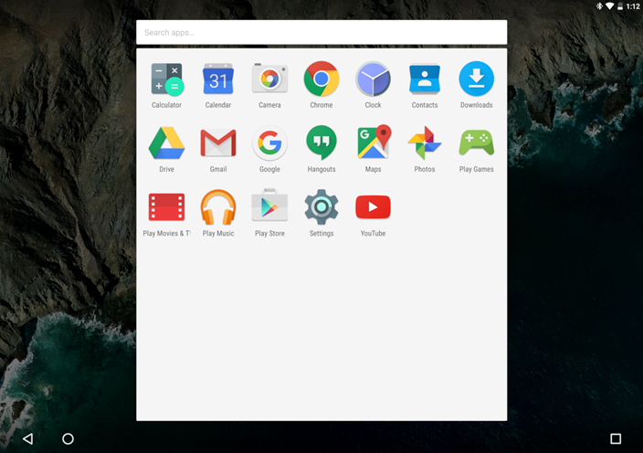
Task: Open the Calculator app
Action: click(166, 79)
